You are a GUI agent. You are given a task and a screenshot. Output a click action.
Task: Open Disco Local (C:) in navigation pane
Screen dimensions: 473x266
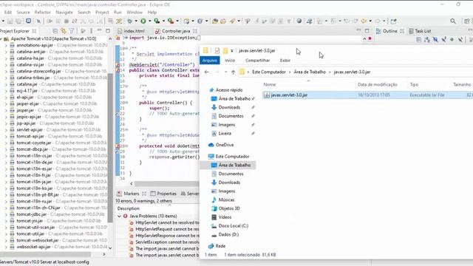click(x=234, y=226)
